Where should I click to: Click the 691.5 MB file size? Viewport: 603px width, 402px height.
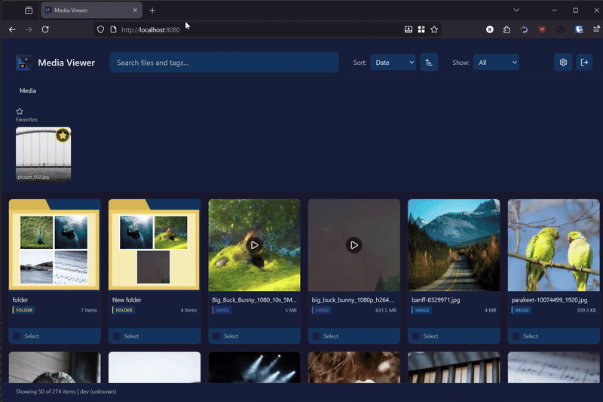click(386, 310)
